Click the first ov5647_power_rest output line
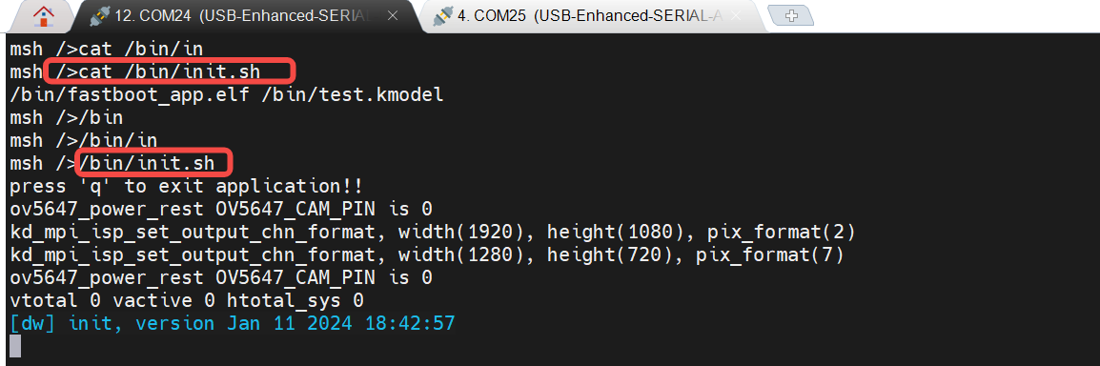This screenshot has width=1100, height=366. tap(221, 209)
